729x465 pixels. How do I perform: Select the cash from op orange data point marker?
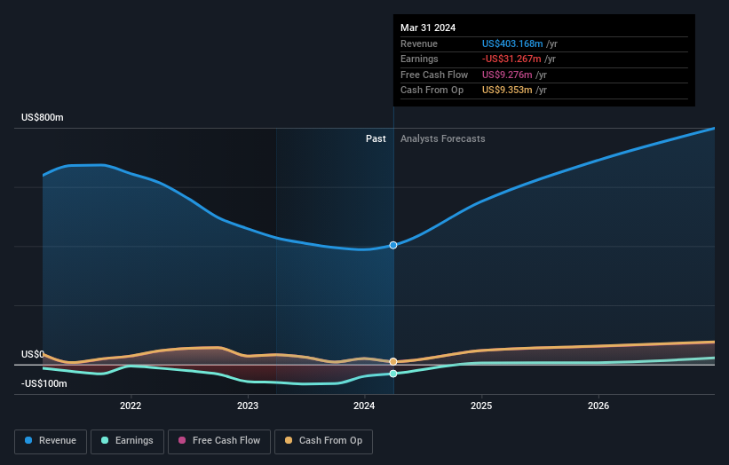393,361
